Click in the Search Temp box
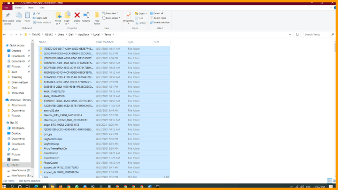The width and height of the screenshot is (338, 190). tap(317, 34)
